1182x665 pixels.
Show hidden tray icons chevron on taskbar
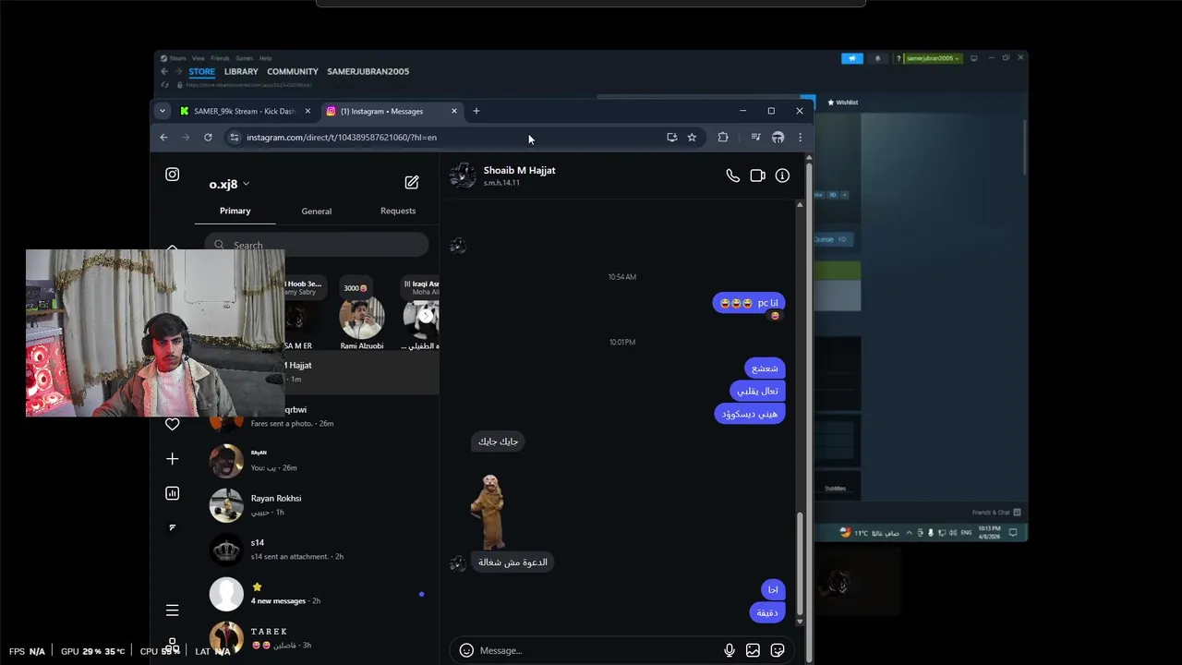(909, 533)
